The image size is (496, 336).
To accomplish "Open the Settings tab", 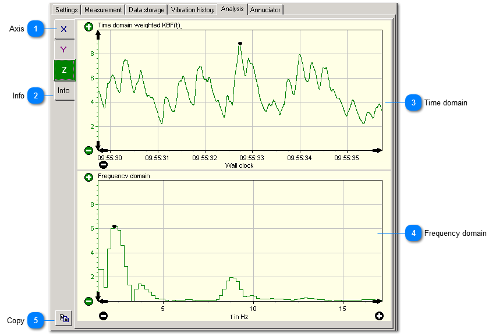I will 66,10.
